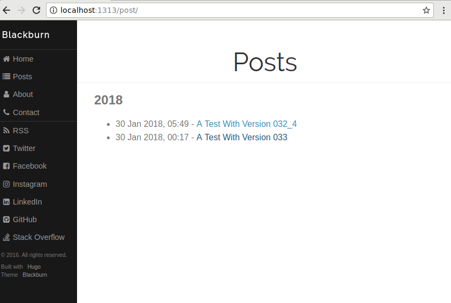Click the Stack Overflow icon

[x=6, y=237]
